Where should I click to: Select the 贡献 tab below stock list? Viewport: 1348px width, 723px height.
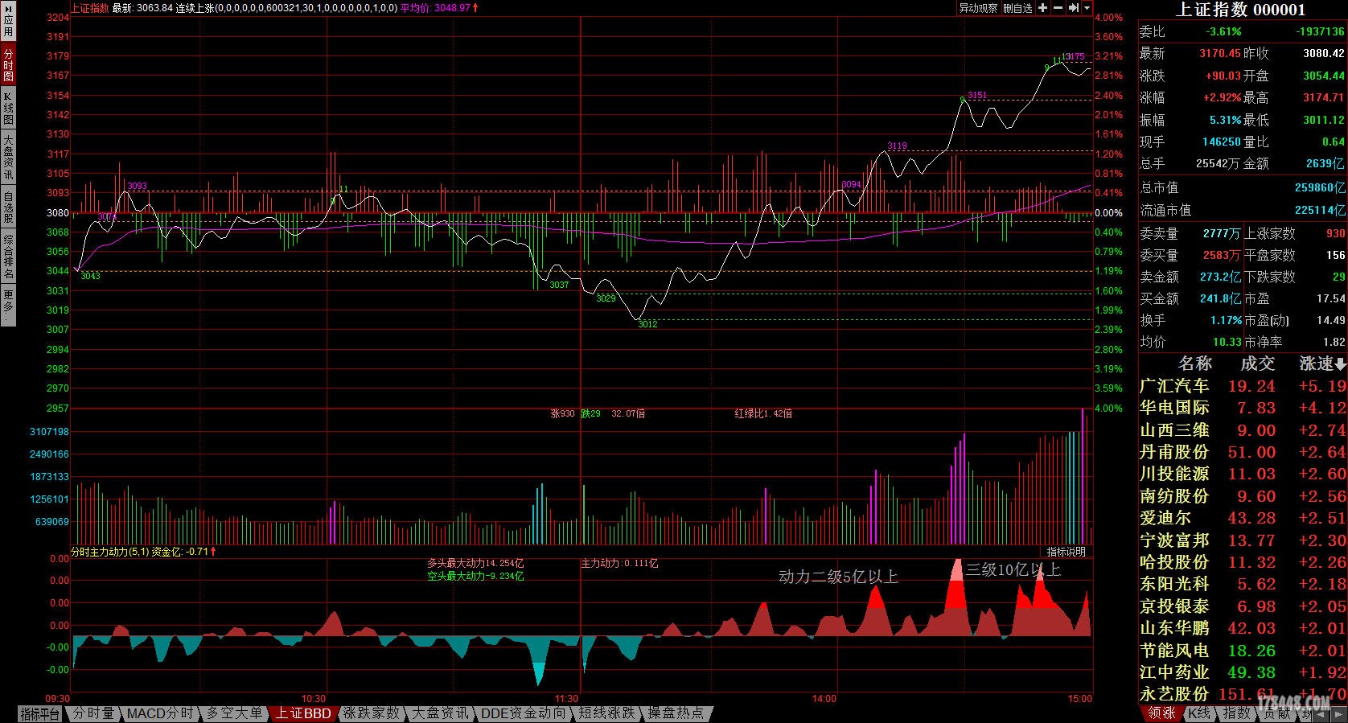pyautogui.click(x=1277, y=713)
